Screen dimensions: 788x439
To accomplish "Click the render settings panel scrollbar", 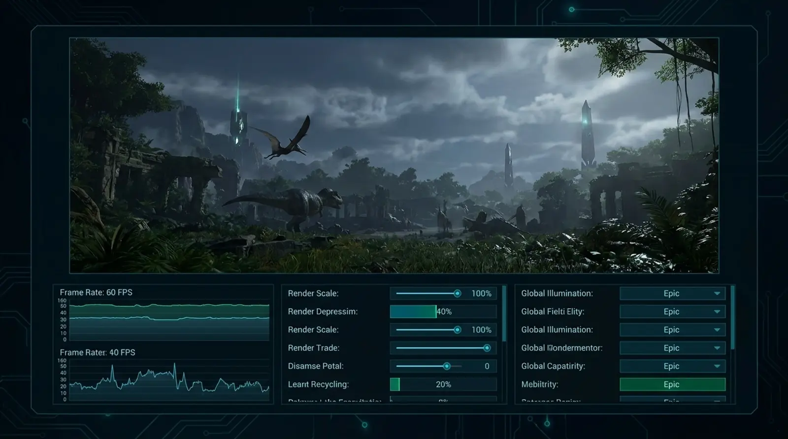I will point(504,314).
